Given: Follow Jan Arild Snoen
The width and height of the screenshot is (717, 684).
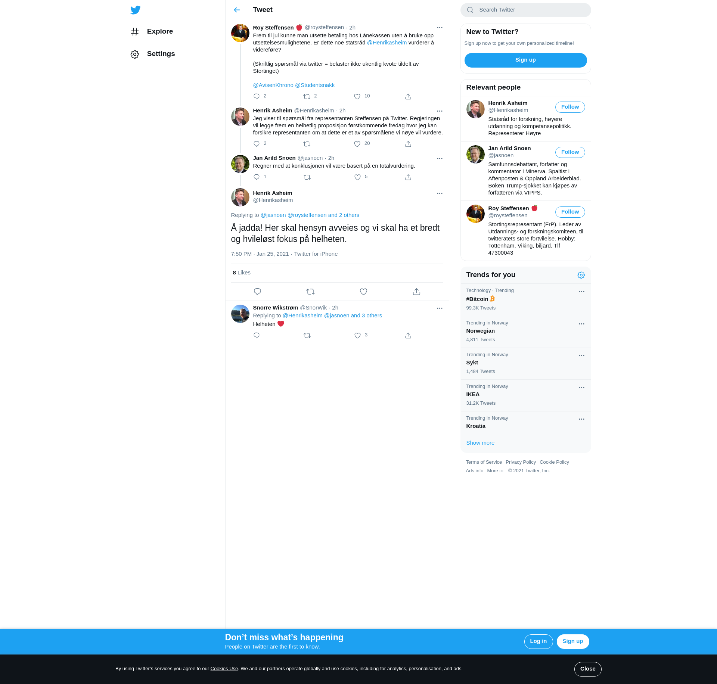Looking at the screenshot, I should 570,152.
